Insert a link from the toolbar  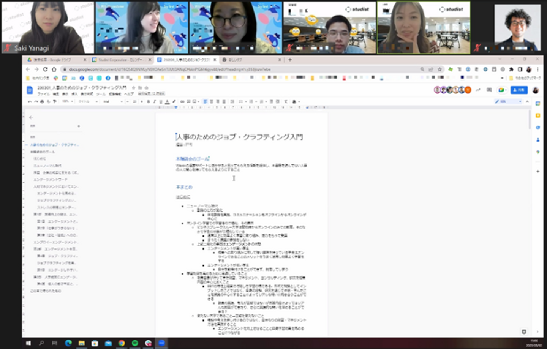tap(182, 102)
